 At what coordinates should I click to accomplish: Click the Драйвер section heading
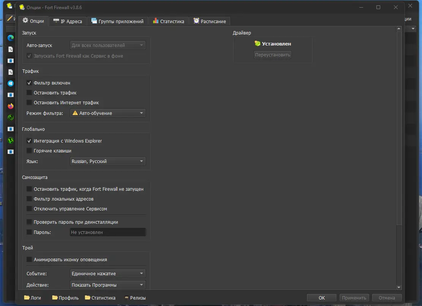pyautogui.click(x=242, y=33)
